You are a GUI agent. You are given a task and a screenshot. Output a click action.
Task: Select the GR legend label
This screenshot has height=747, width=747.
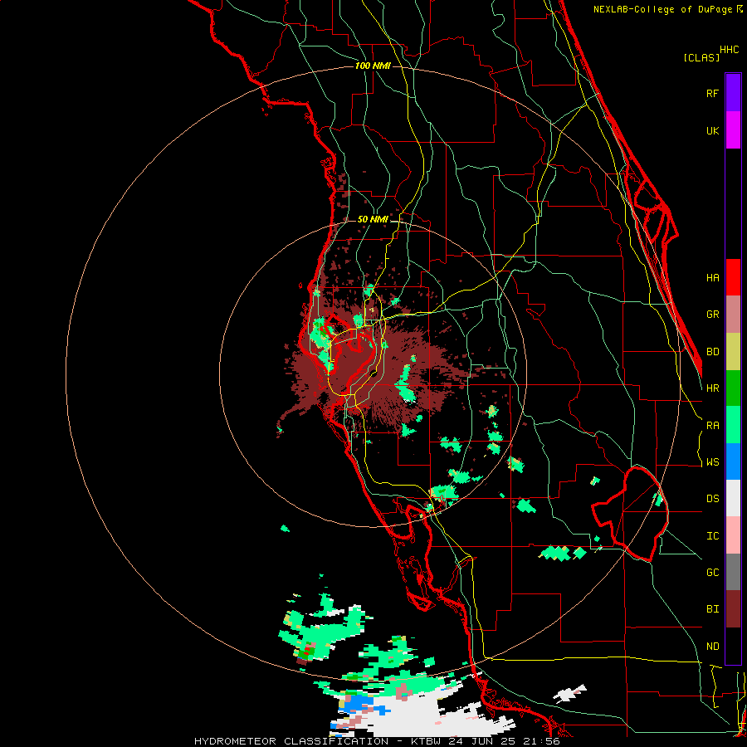[712, 315]
